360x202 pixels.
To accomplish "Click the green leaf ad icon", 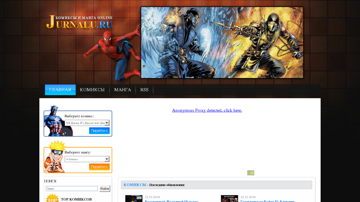I will pyautogui.click(x=251, y=173).
